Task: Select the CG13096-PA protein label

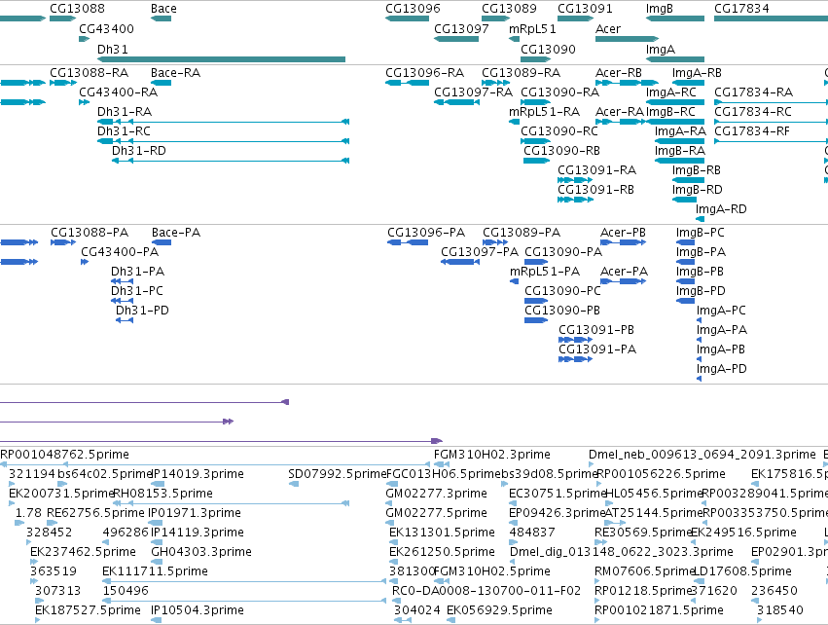Action: [x=426, y=233]
